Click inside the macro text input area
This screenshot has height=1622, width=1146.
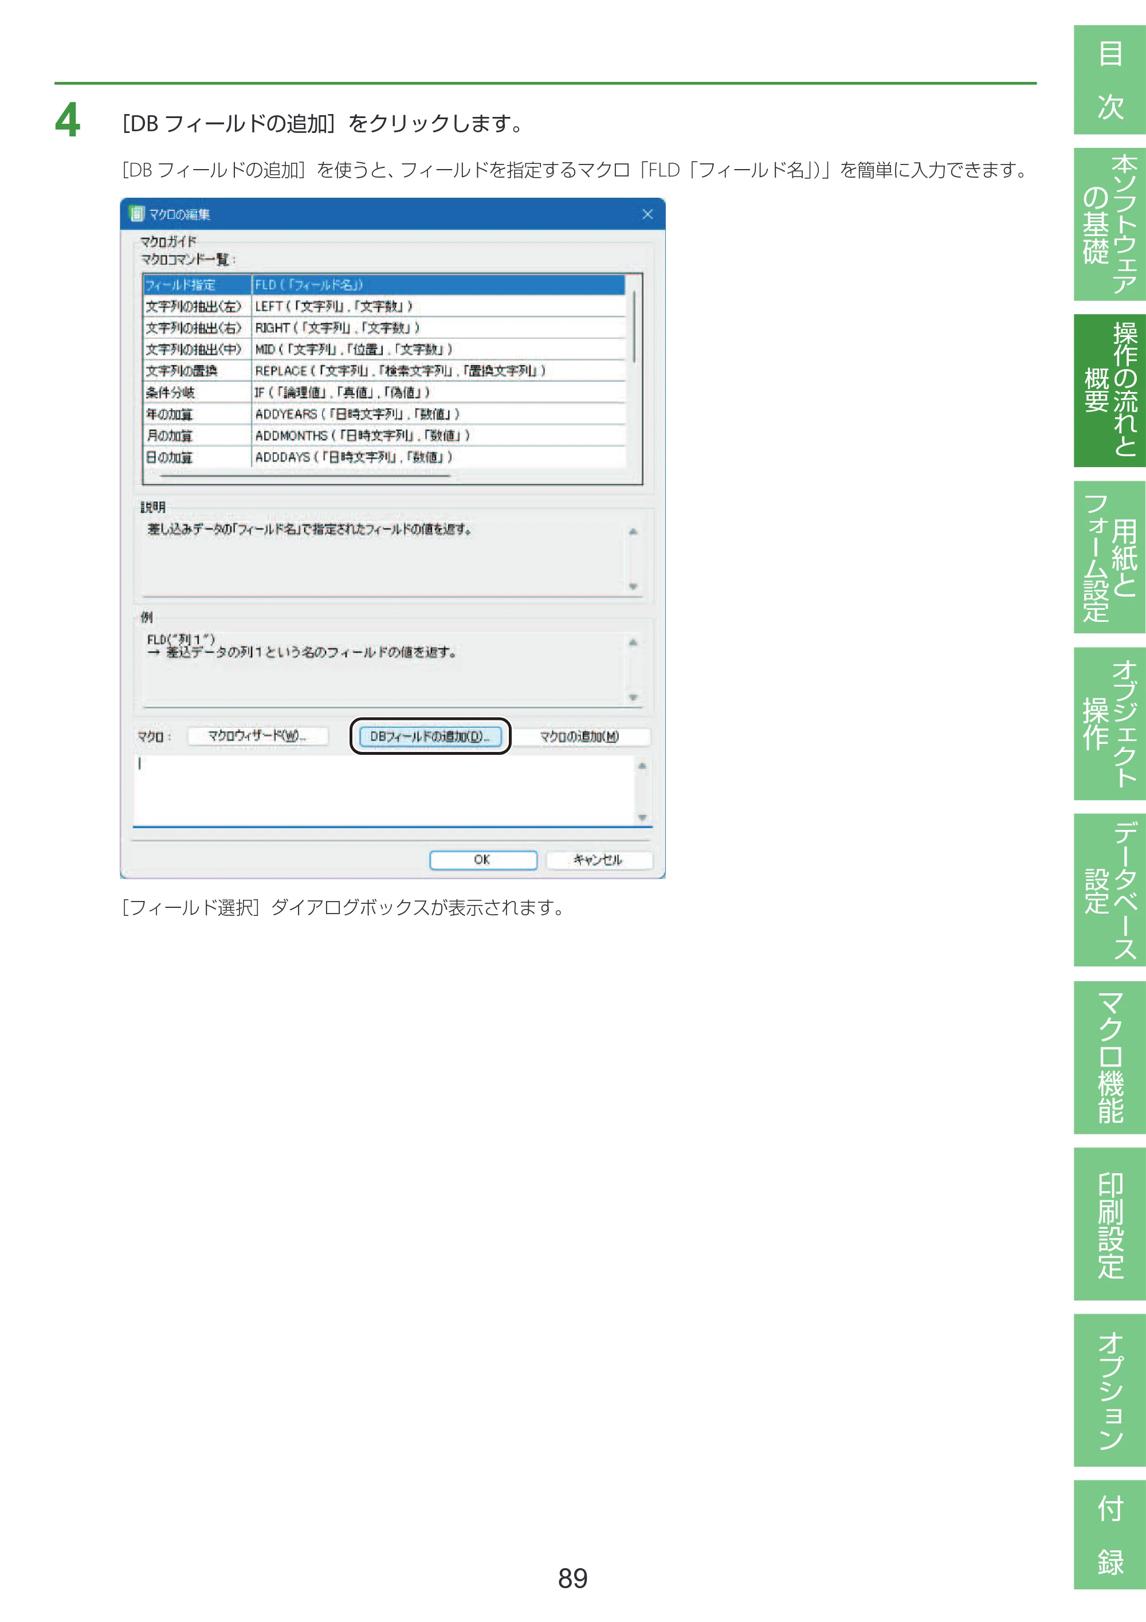385,790
